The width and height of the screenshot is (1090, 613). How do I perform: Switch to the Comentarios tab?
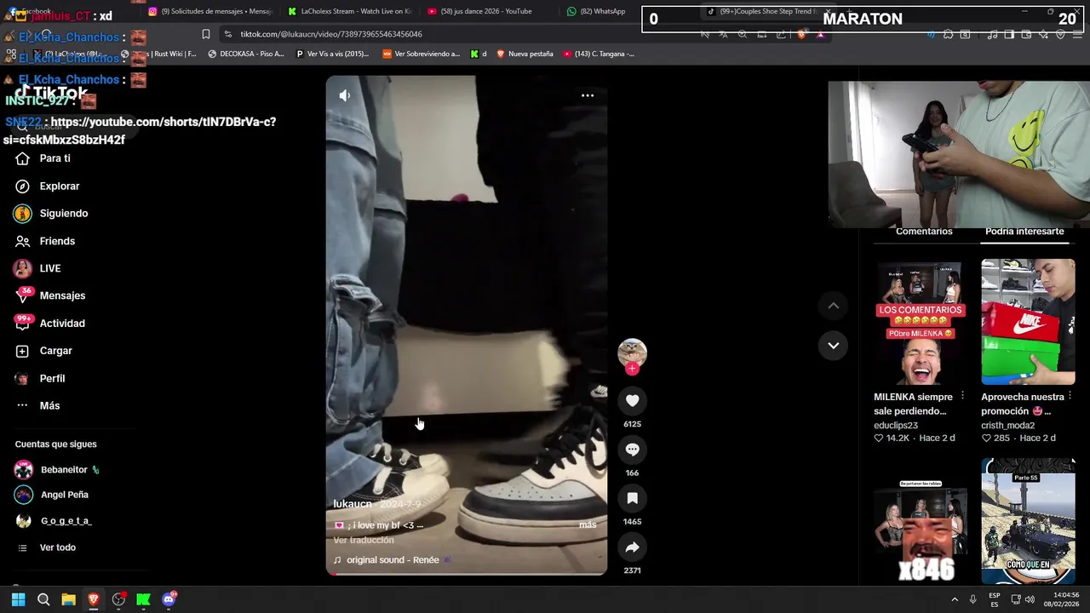(924, 232)
